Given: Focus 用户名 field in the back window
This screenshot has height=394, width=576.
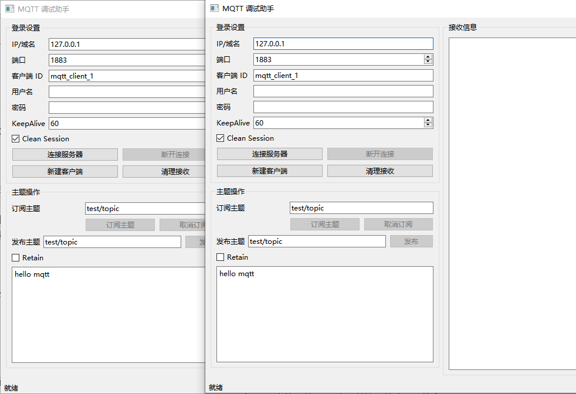Looking at the screenshot, I should click(127, 92).
